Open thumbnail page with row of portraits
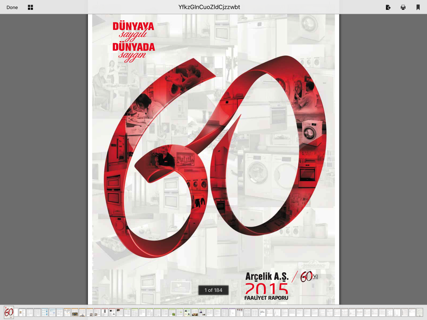This screenshot has height=320, width=427. pos(240,312)
